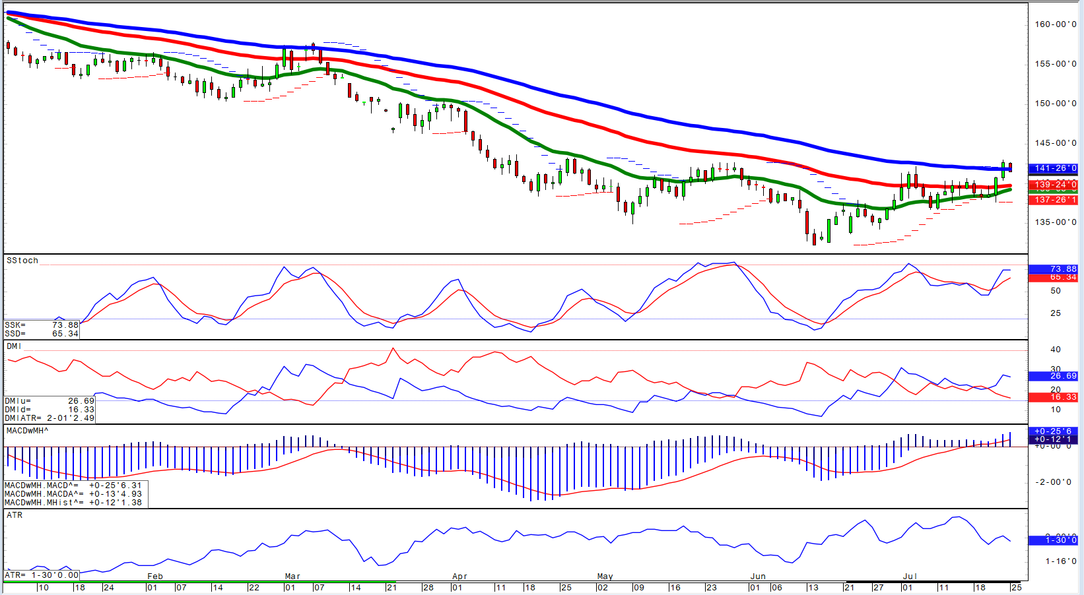Click the red 16.33 DMI axis tag
The width and height of the screenshot is (1084, 595).
1053,397
